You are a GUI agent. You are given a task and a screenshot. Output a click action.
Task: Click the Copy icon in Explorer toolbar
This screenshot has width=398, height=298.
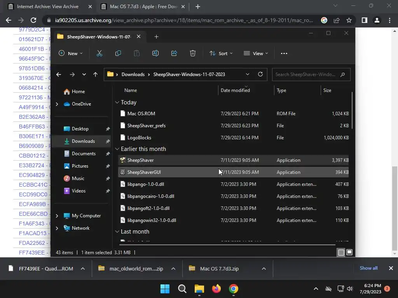point(118,53)
